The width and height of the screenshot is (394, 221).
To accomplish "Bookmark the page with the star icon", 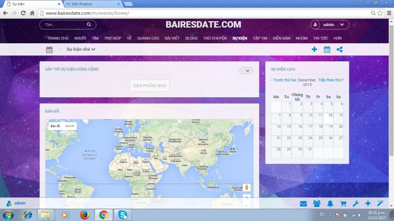I will click(380, 13).
